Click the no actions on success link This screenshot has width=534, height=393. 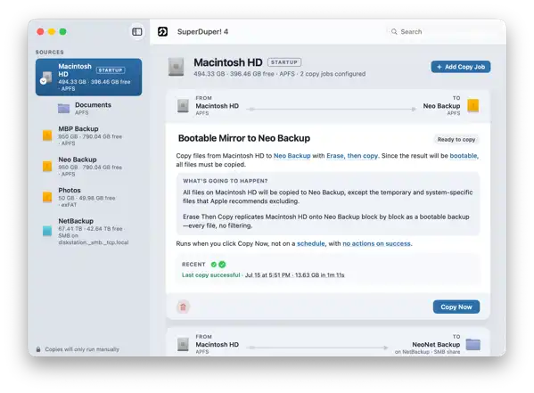click(376, 243)
